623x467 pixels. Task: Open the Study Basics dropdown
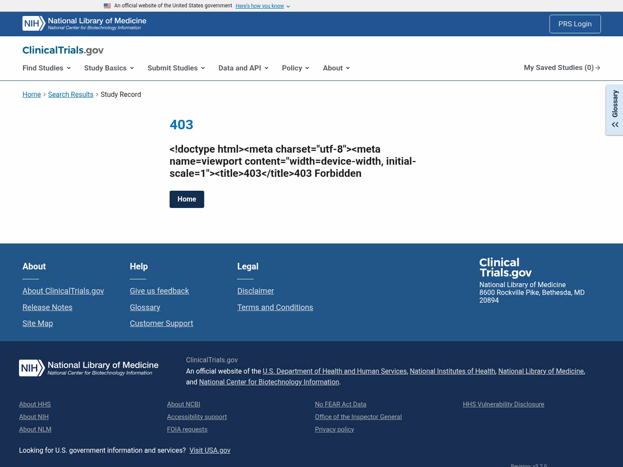point(109,68)
